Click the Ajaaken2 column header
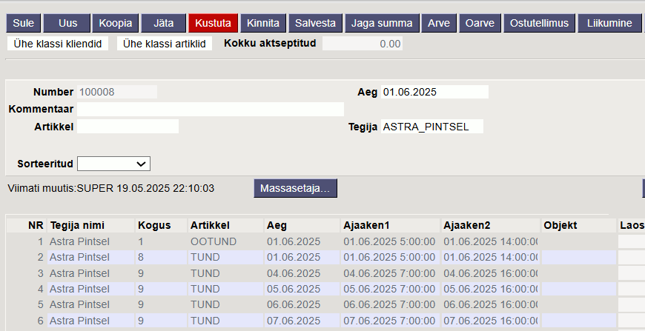The image size is (645, 331). [x=490, y=225]
